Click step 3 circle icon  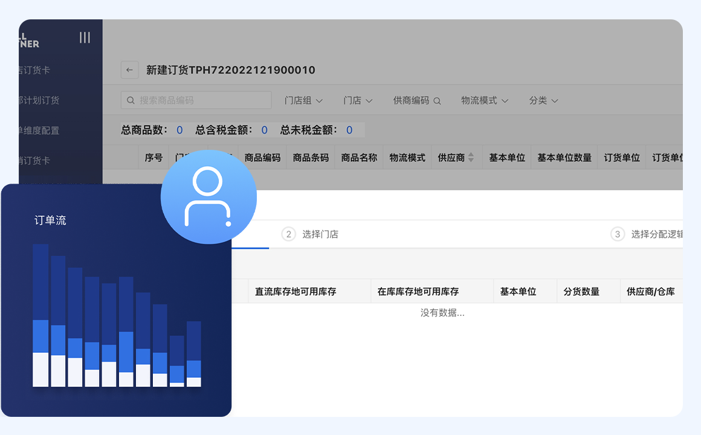pyautogui.click(x=617, y=234)
